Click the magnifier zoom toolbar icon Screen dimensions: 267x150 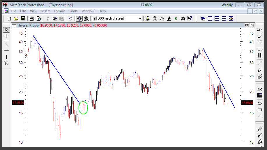(86, 19)
